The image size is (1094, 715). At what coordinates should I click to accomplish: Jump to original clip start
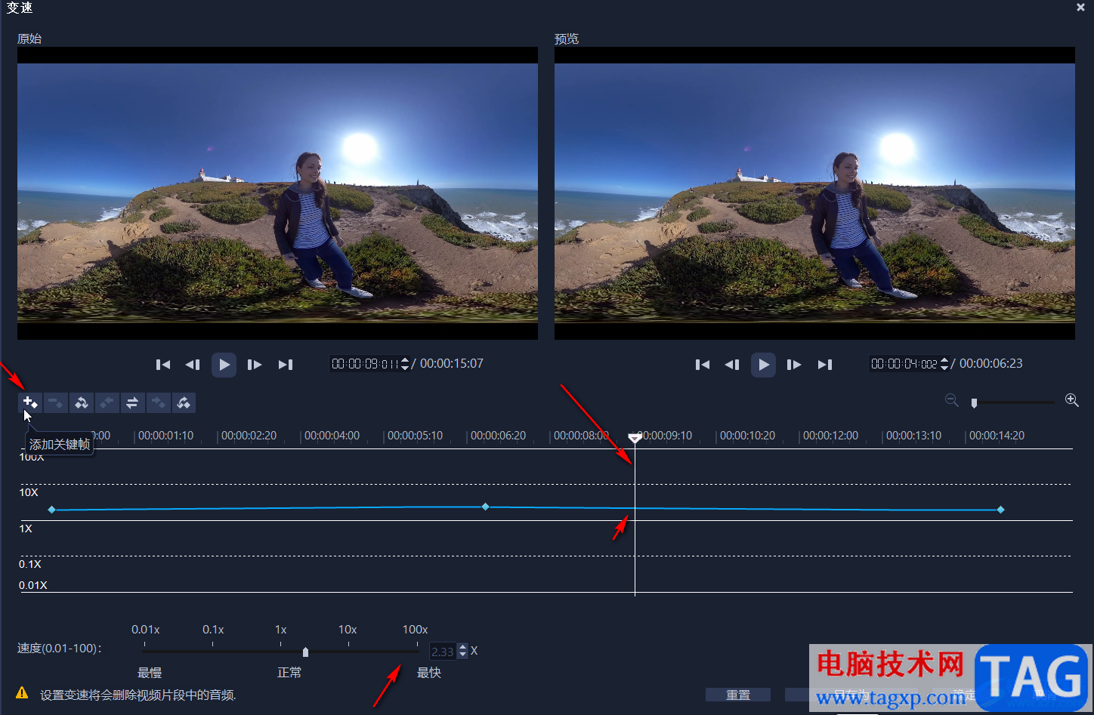point(162,365)
